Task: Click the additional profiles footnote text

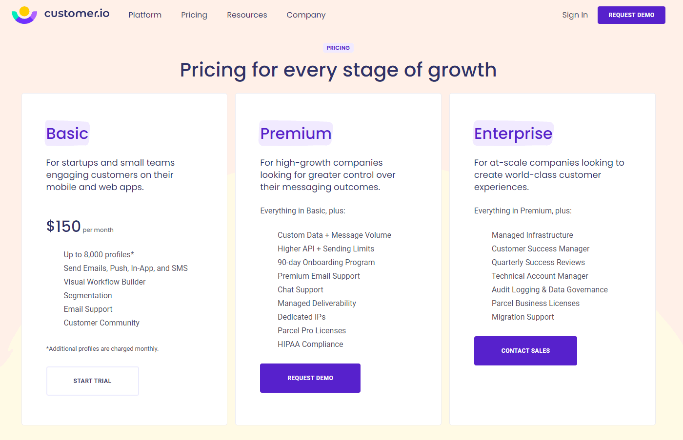Action: 102,349
